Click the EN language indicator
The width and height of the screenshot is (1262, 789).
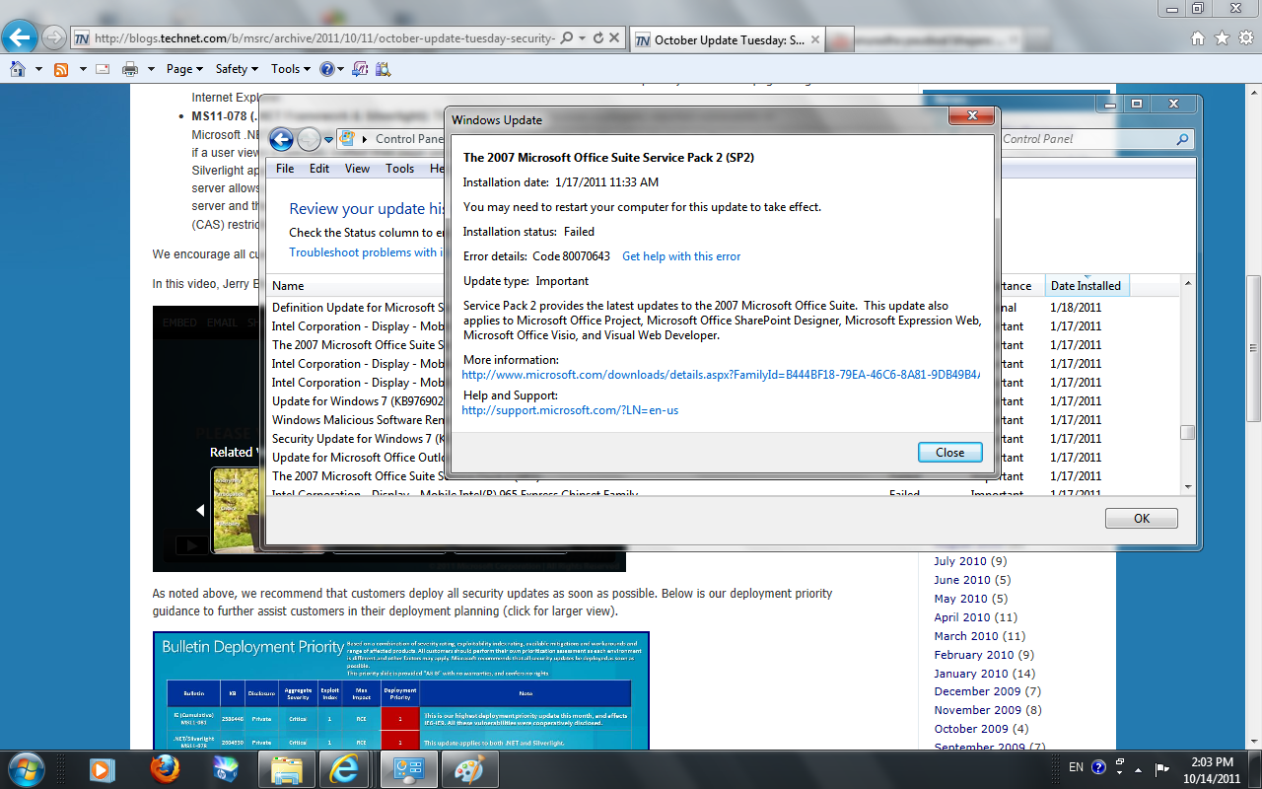[1076, 767]
